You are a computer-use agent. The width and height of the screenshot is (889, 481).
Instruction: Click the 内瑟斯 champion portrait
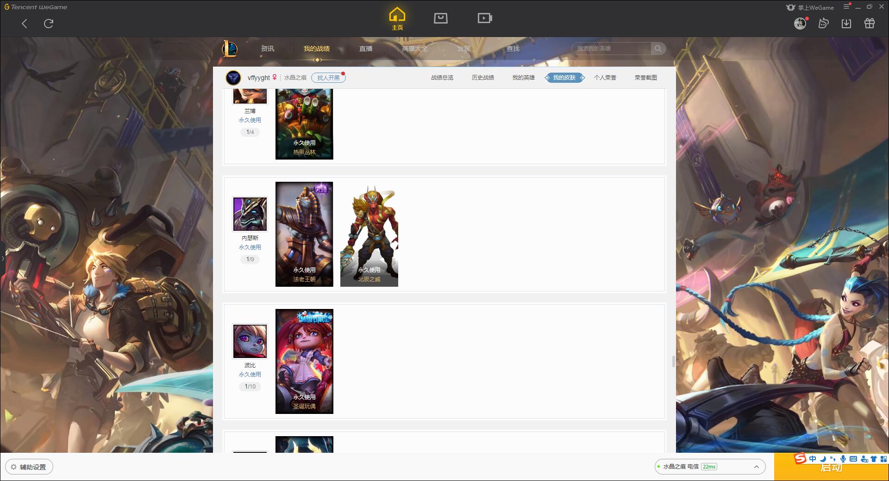point(250,214)
